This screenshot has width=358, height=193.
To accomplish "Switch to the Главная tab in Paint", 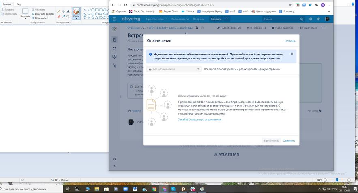I will tap(7, 4).
